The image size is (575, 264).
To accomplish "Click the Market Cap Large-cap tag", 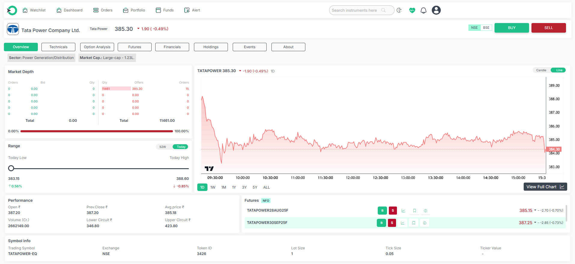I will point(107,58).
